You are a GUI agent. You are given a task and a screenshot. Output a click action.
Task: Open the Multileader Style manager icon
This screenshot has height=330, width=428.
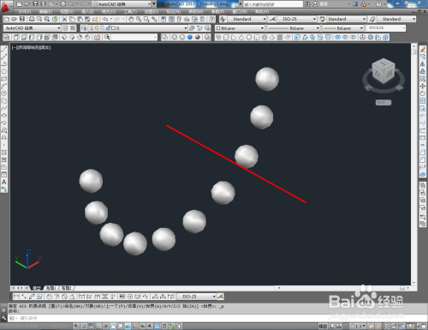tap(372, 19)
